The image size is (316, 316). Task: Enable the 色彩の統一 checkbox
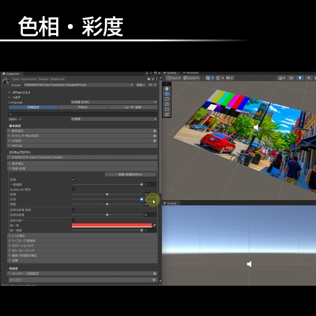73,220
